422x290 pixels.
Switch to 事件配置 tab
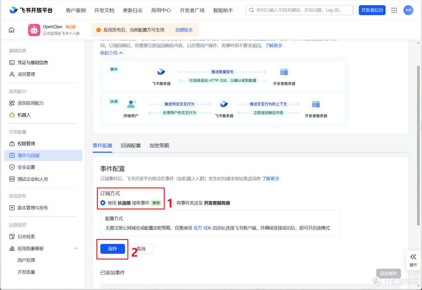[x=102, y=146]
